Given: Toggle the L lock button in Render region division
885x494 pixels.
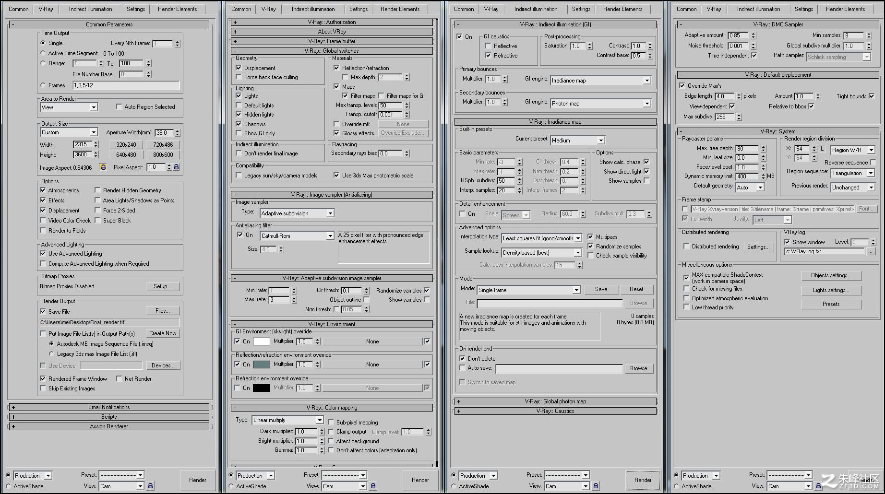Looking at the screenshot, I should tap(822, 149).
